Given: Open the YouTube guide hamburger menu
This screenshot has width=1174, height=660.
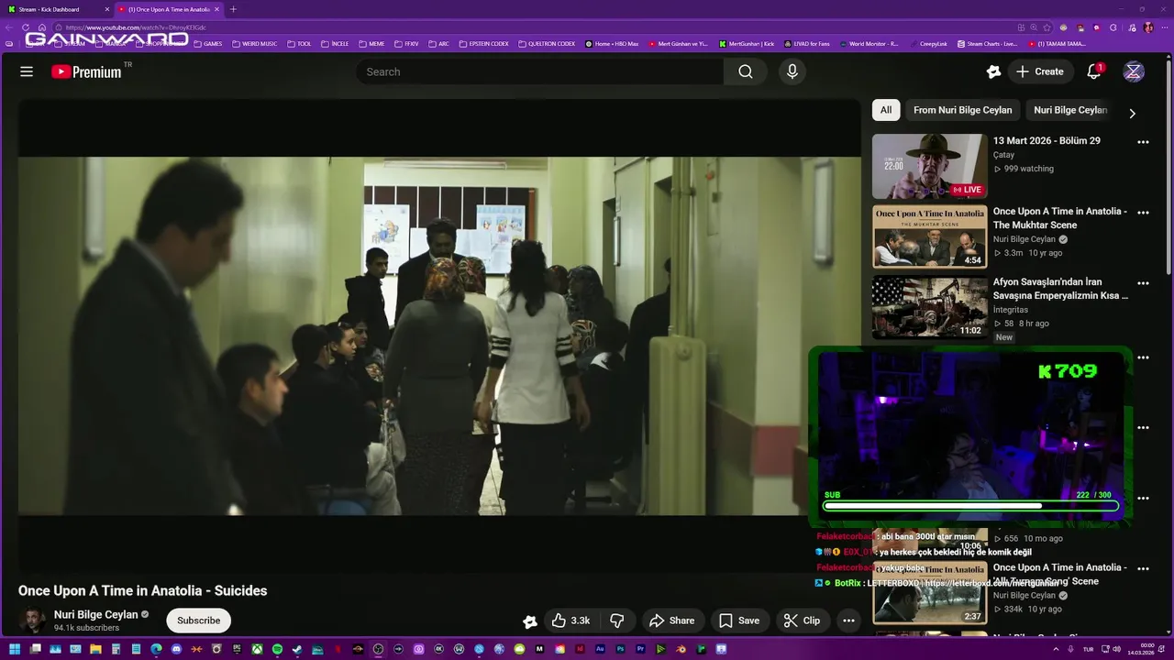Looking at the screenshot, I should (27, 71).
